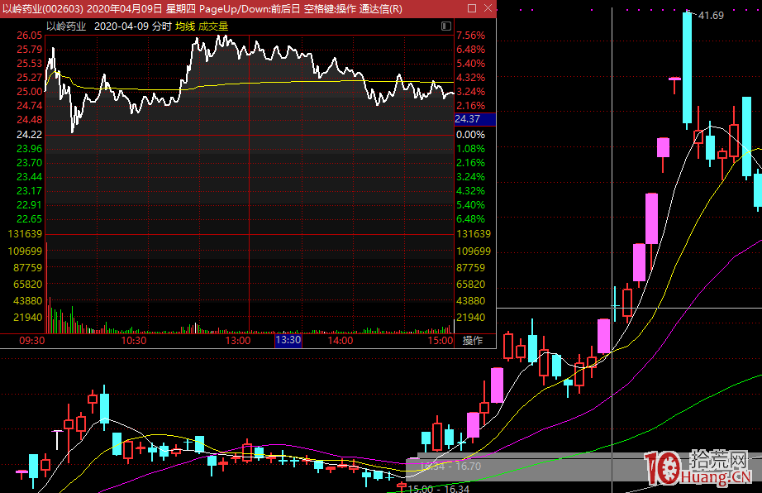Click the 7.56% top percentage label
762x493 pixels.
pos(470,36)
